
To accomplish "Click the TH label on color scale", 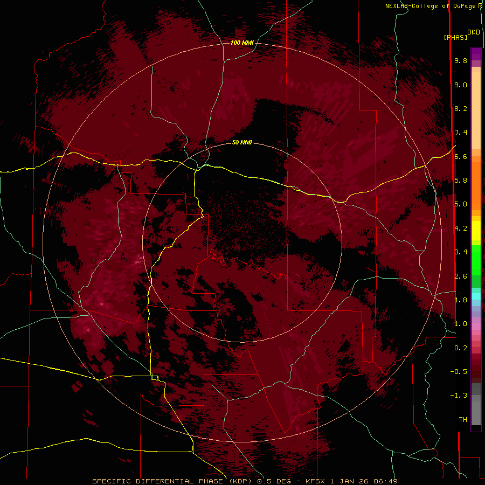I will [463, 420].
